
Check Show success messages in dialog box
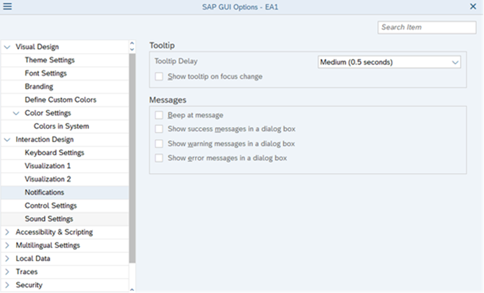(159, 129)
